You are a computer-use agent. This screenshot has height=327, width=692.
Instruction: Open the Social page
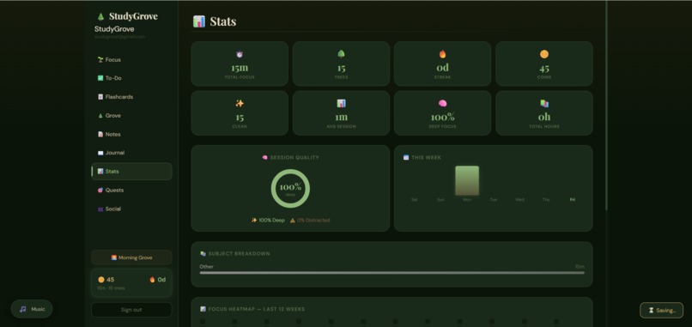point(131,209)
